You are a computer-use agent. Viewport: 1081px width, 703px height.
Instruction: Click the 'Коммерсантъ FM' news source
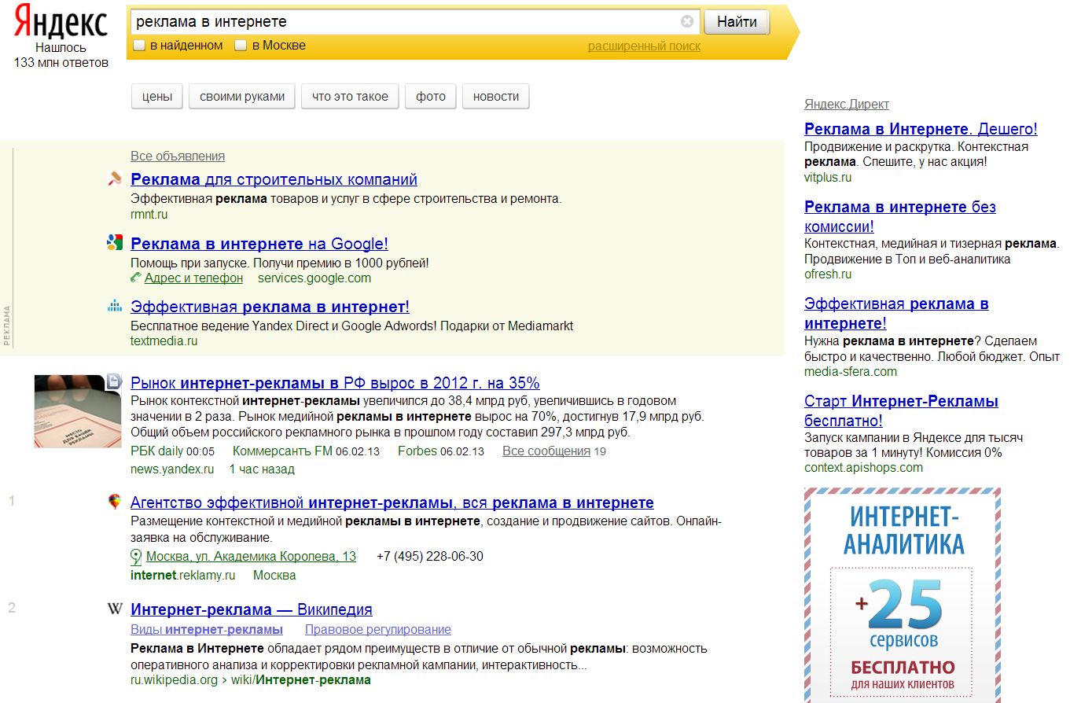(282, 451)
